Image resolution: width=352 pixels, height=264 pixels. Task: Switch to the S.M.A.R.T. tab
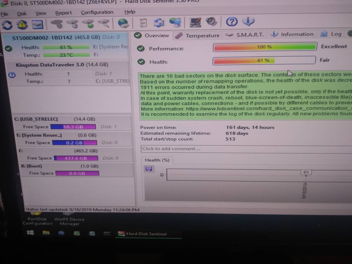tap(244, 35)
